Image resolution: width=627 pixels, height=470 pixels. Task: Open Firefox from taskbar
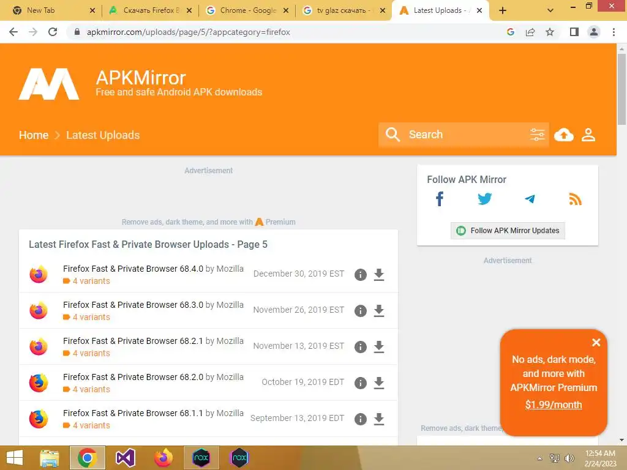coord(163,458)
